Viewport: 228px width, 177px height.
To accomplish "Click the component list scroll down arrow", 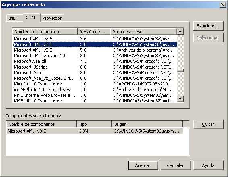I will pos(180,99).
